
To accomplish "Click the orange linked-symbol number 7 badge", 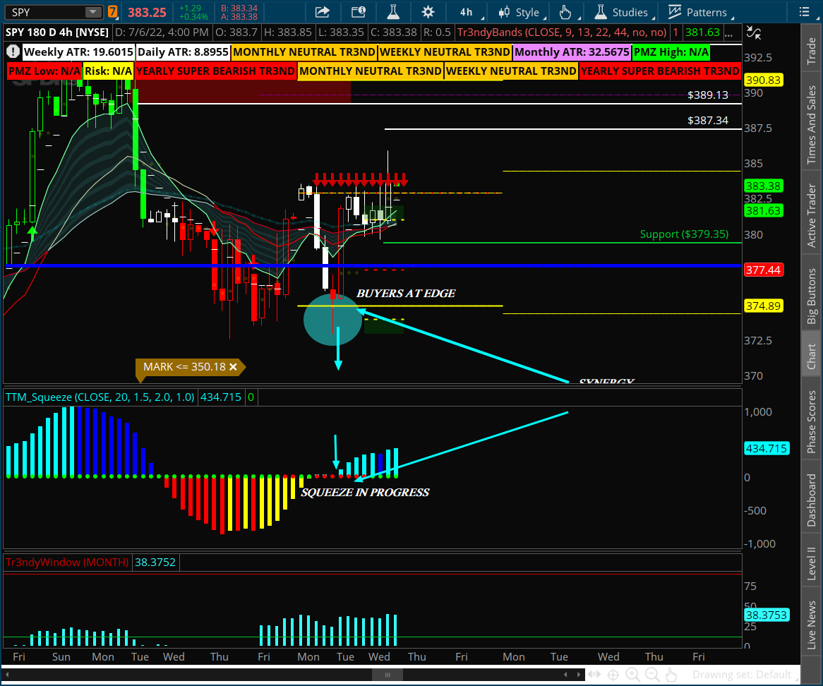I will pos(112,11).
